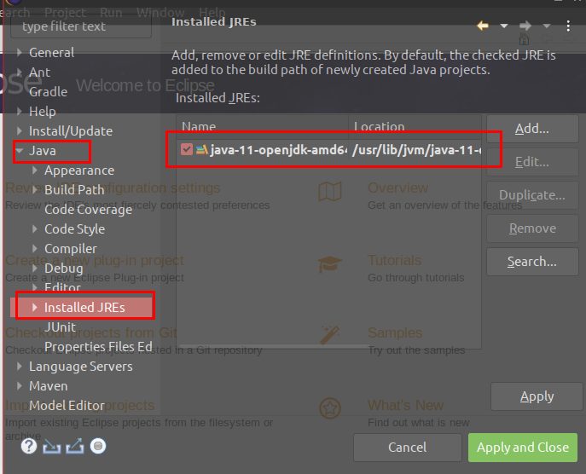Image resolution: width=586 pixels, height=474 pixels.
Task: Click the forward arrow icon
Action: [525, 26]
